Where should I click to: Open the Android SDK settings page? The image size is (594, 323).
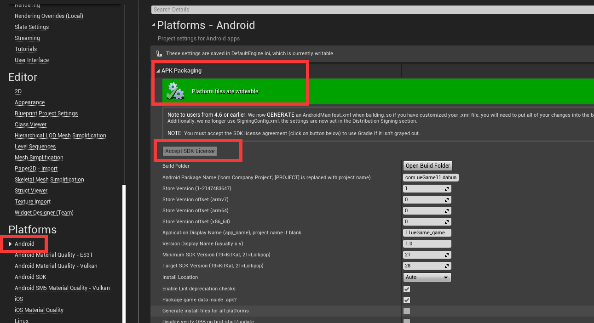point(30,277)
